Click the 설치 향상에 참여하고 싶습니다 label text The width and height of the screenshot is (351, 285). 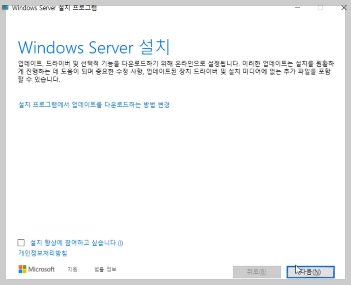[77, 243]
